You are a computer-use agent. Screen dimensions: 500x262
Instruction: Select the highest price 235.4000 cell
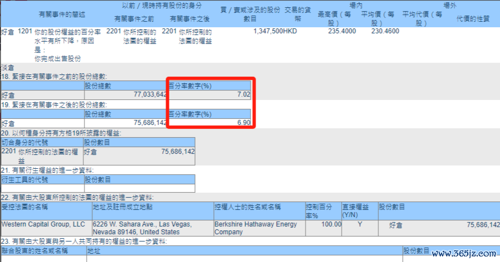pyautogui.click(x=341, y=32)
